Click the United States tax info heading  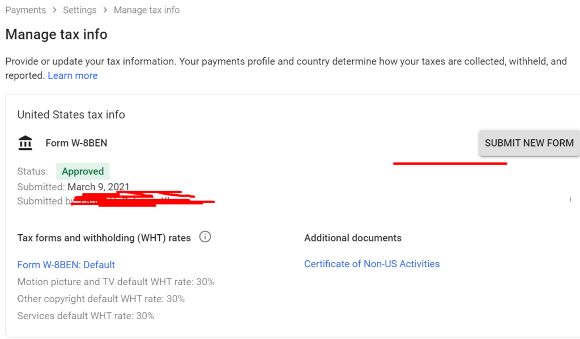pyautogui.click(x=71, y=114)
